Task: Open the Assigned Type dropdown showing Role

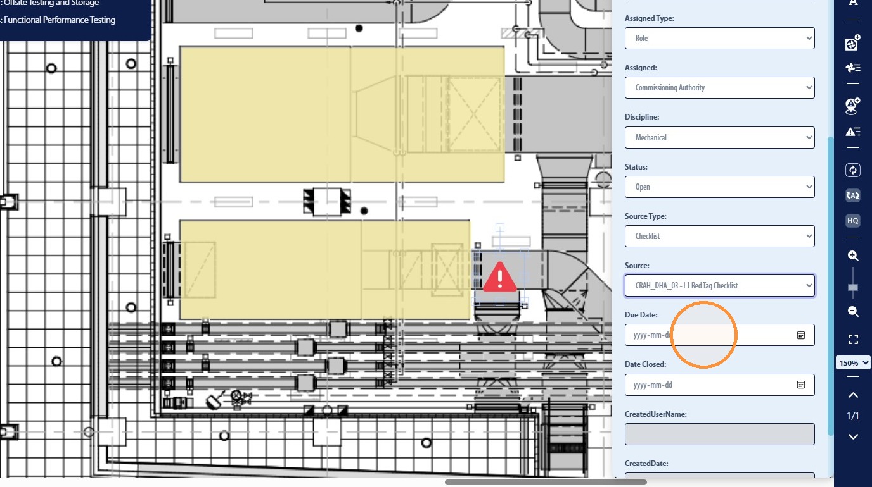Action: [720, 38]
